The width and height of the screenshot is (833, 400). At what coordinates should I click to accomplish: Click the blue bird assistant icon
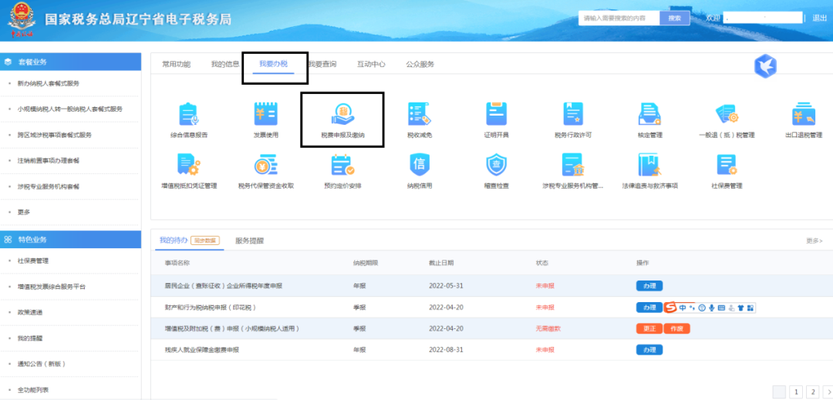[x=764, y=66]
